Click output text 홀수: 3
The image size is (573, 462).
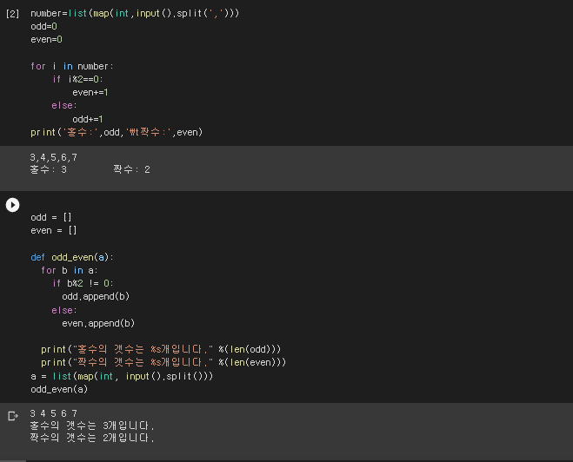48,169
